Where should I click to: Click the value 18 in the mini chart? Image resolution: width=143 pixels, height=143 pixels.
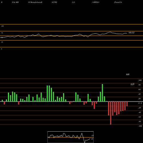92,139
